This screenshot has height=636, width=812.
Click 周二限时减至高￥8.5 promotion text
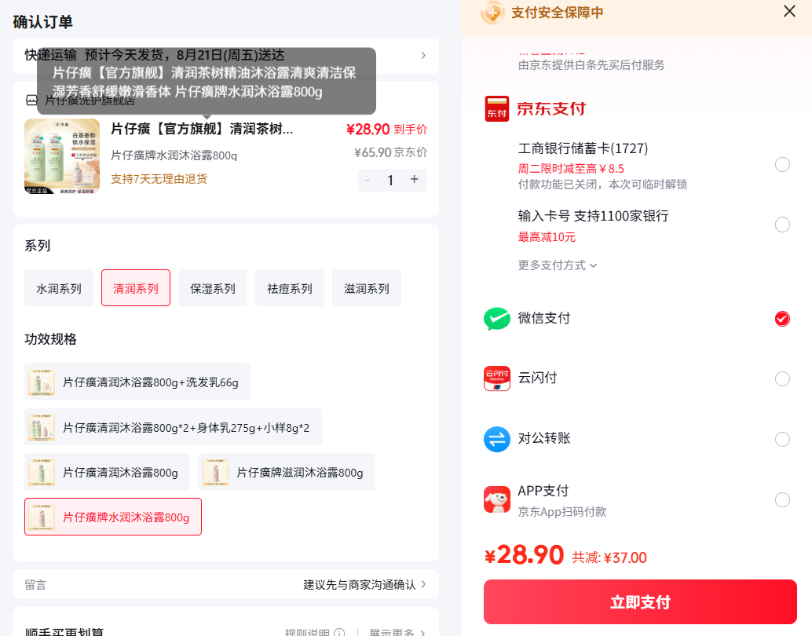point(571,168)
